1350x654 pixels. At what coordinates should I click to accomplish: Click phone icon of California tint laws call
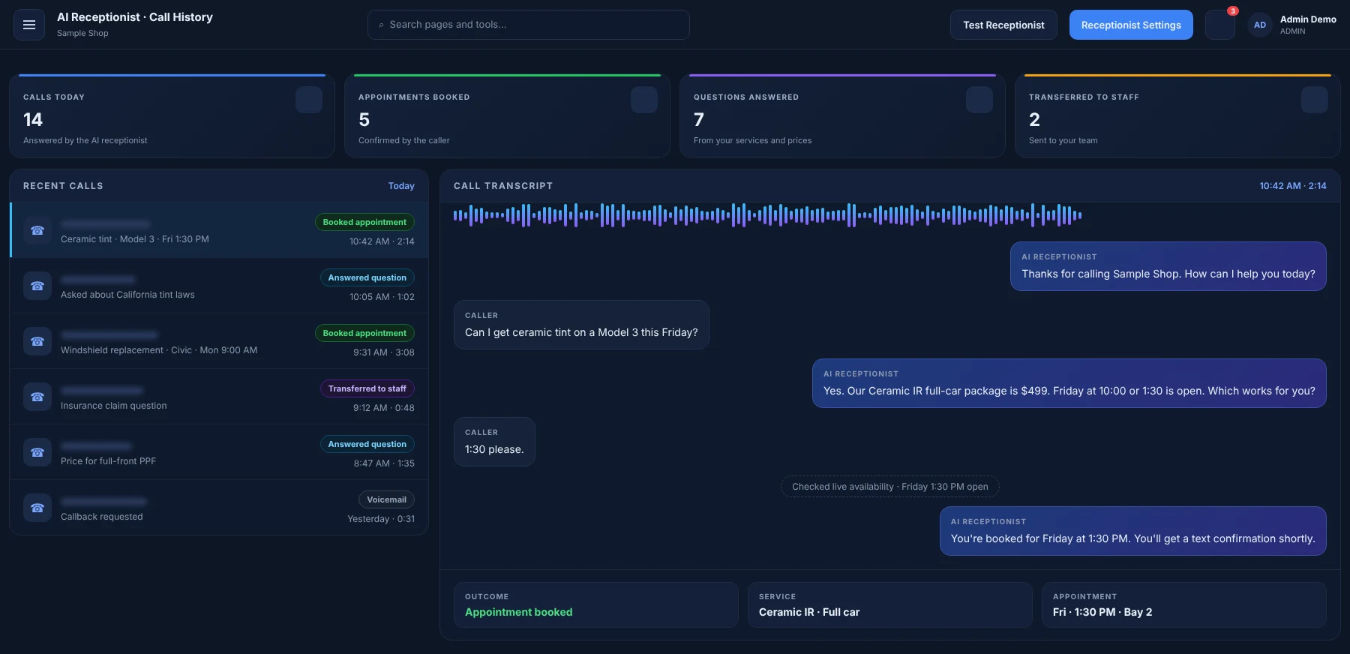(x=37, y=286)
